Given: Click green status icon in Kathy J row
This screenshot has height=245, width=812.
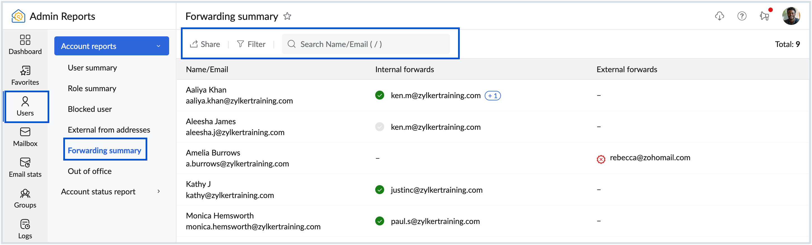Looking at the screenshot, I should (x=379, y=190).
